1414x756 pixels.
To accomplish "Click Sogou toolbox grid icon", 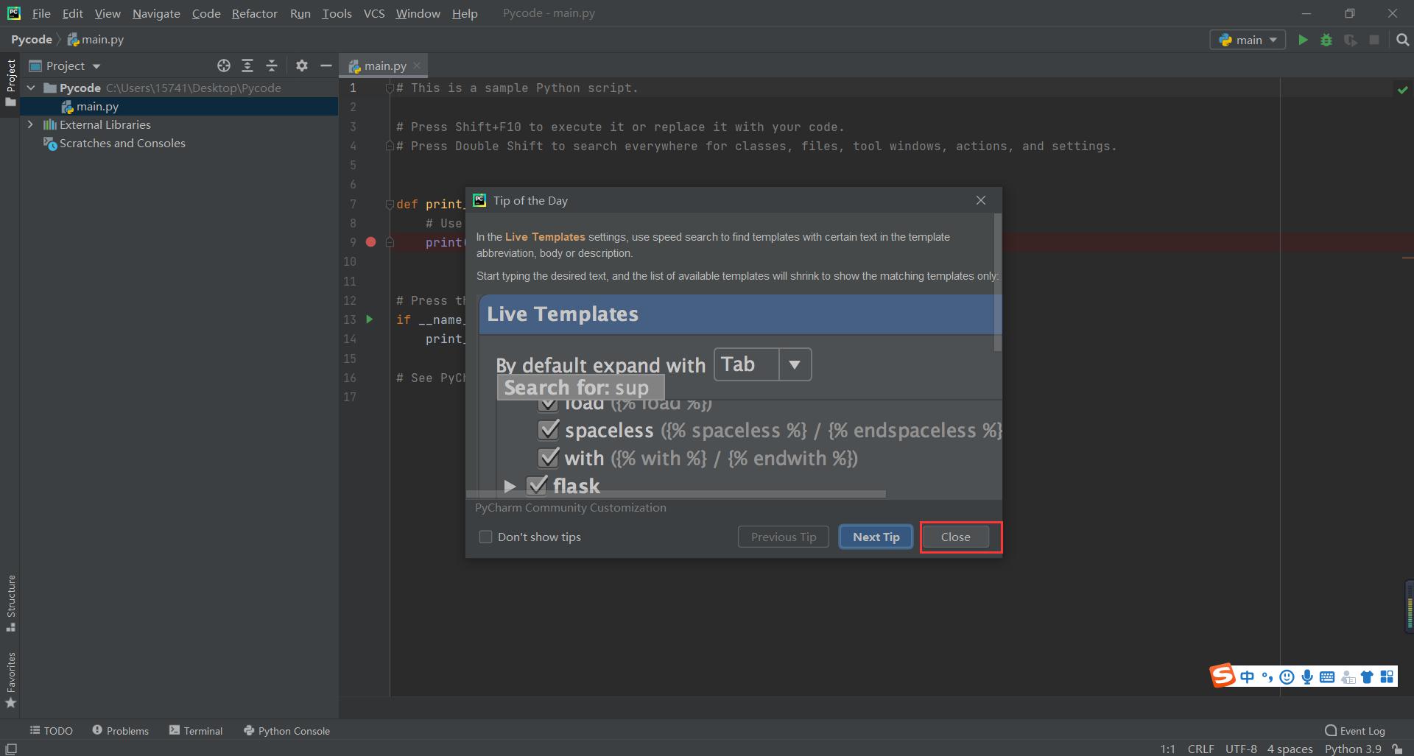I will (x=1387, y=676).
